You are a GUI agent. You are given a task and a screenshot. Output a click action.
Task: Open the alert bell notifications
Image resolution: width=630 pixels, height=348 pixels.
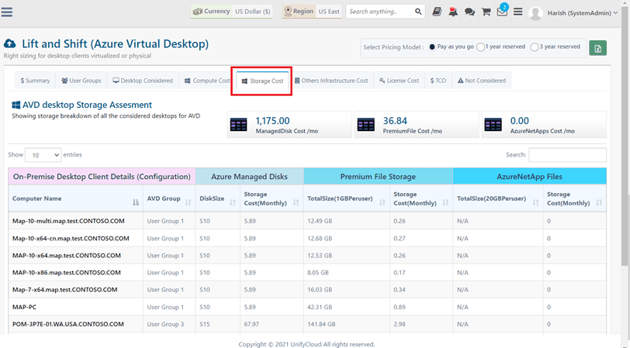pos(453,12)
